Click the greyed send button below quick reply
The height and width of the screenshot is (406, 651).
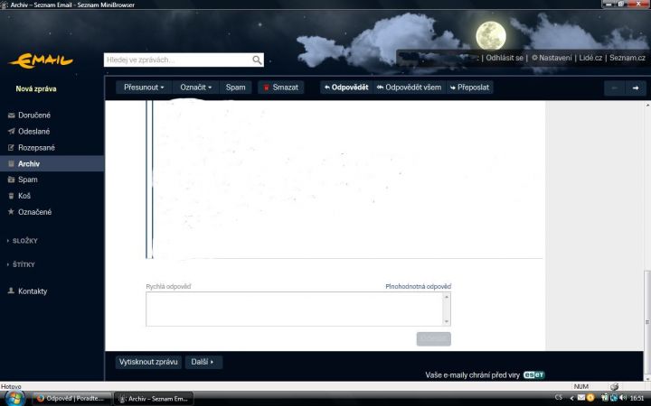coord(433,339)
